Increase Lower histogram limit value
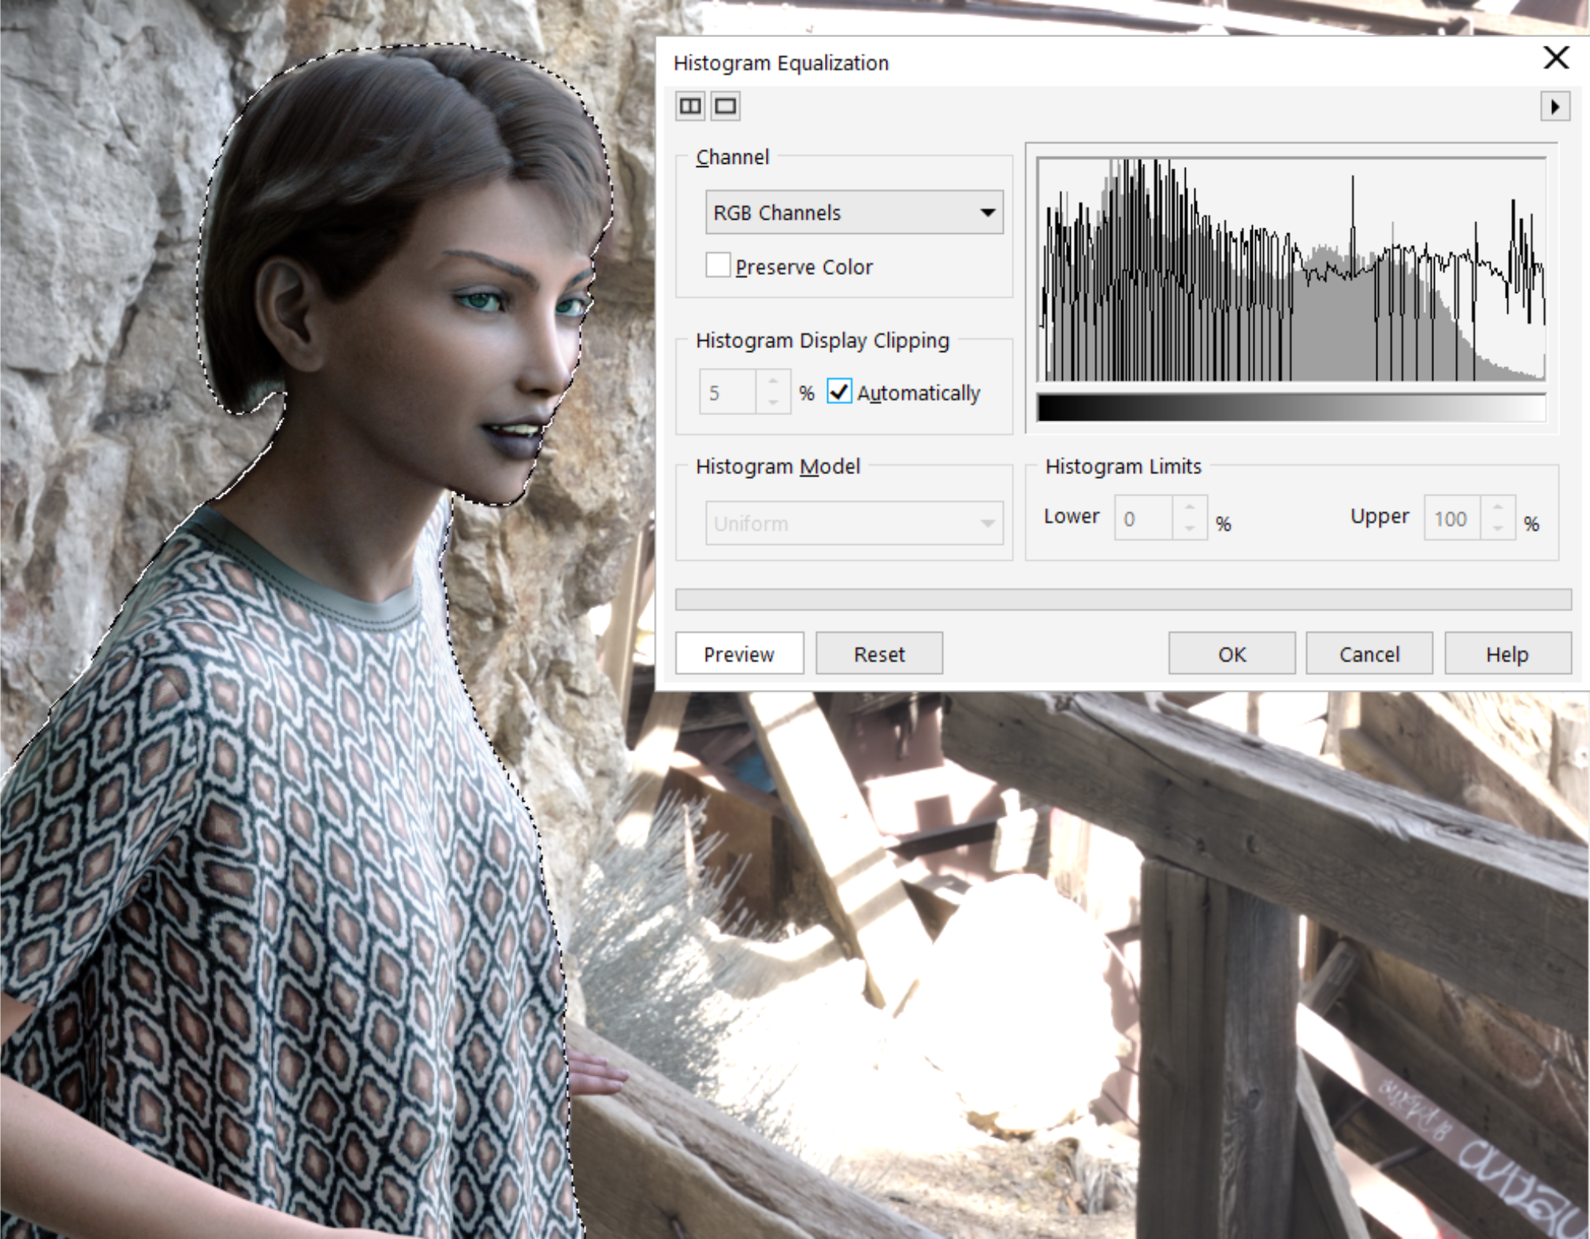The height and width of the screenshot is (1239, 1590). click(x=1190, y=508)
